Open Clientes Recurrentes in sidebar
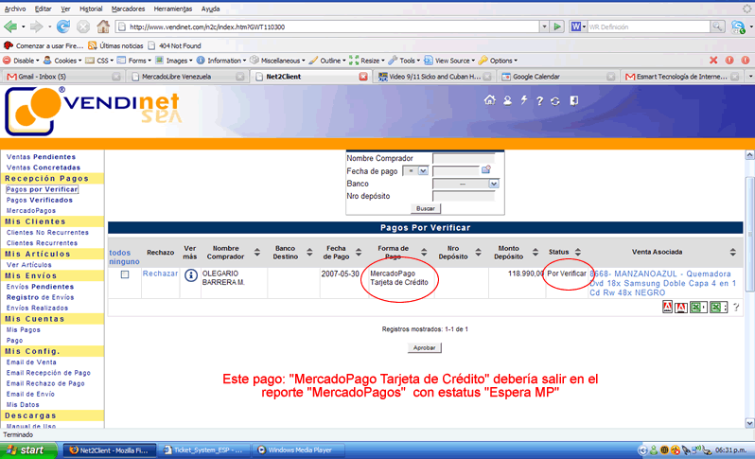 [x=42, y=243]
